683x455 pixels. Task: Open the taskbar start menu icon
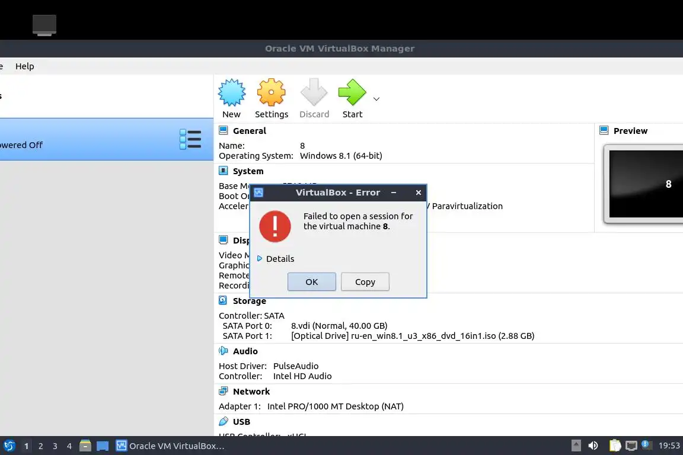pos(9,446)
